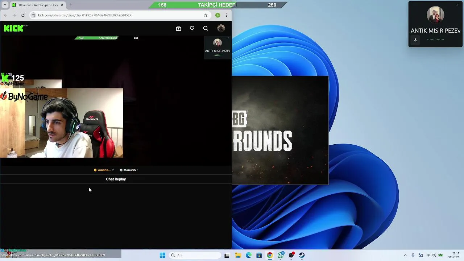Click the Maralerk gifter name
This screenshot has height=261, width=464.
pos(130,170)
